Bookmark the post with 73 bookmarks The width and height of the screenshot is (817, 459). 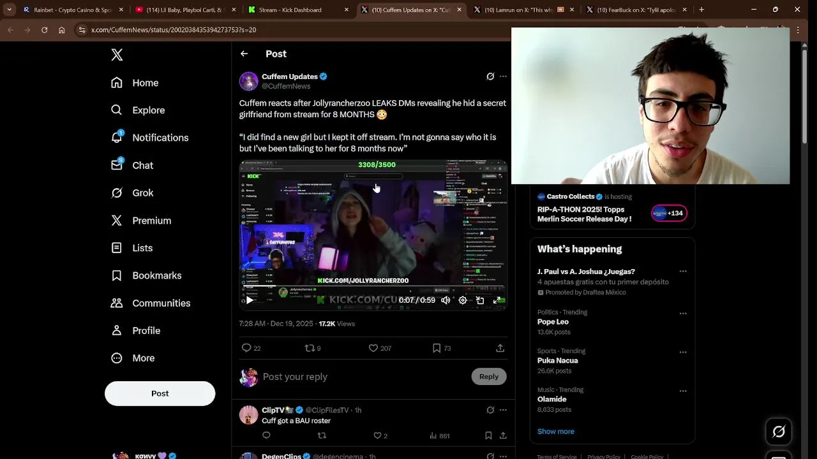(437, 348)
